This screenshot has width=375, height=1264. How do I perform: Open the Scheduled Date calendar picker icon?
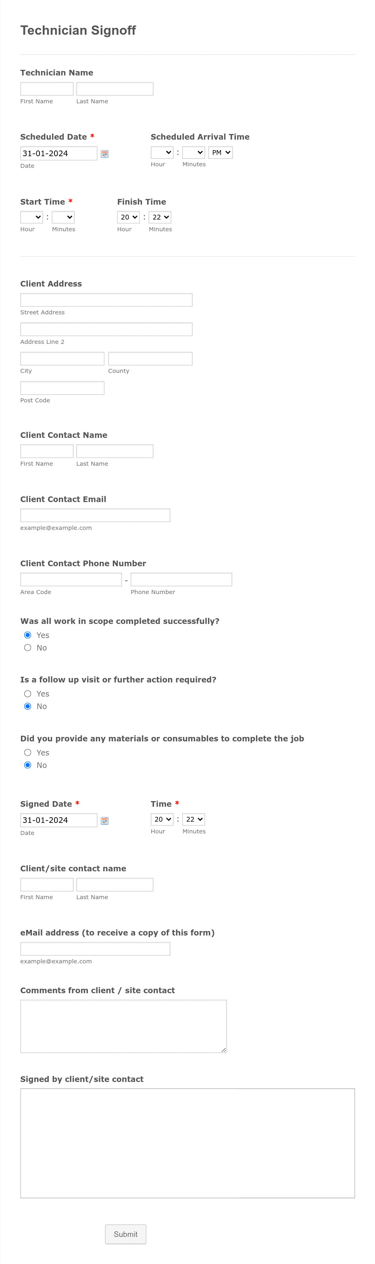click(104, 154)
